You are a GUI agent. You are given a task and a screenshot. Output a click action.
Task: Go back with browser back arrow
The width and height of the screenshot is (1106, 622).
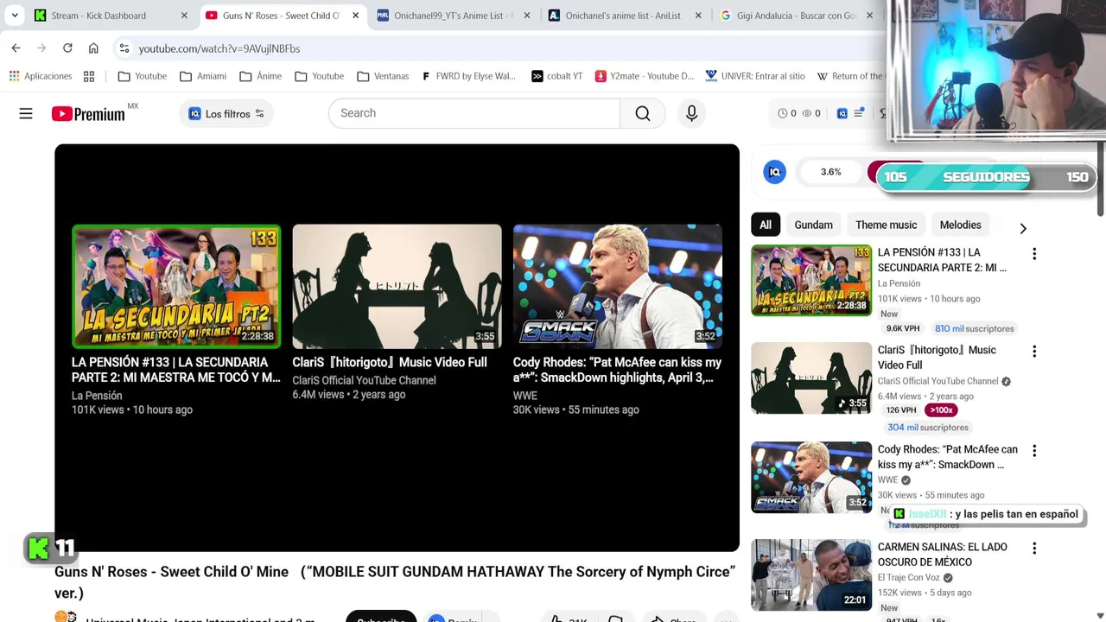click(16, 48)
